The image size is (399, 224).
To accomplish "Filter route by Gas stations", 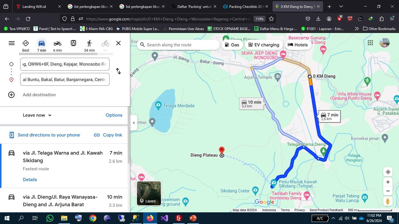I will coord(232,45).
